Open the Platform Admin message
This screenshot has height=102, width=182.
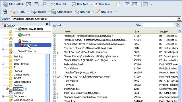pos(96,40)
